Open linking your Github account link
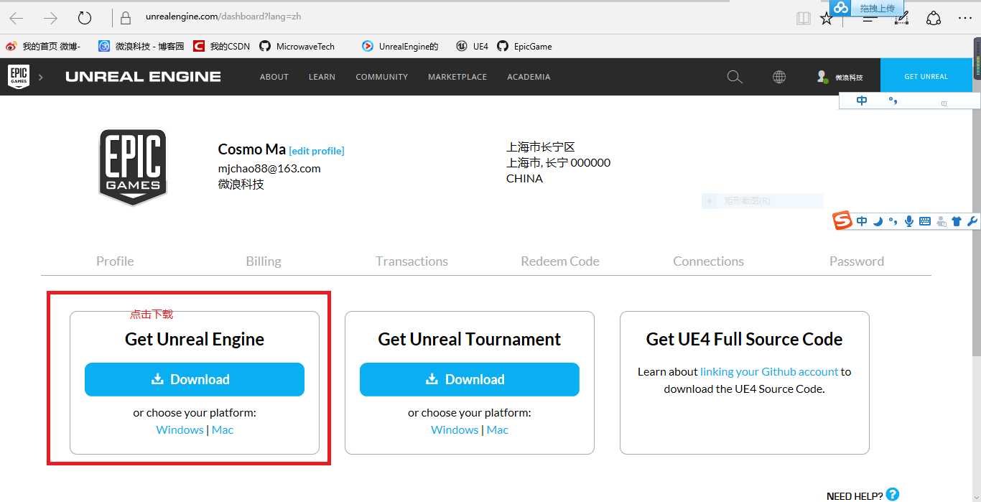981x502 pixels. tap(769, 372)
